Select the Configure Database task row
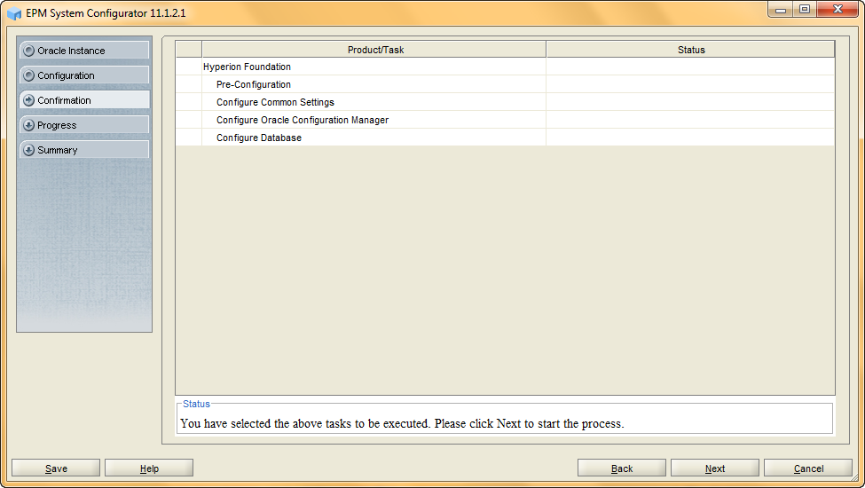865x488 pixels. [505, 138]
